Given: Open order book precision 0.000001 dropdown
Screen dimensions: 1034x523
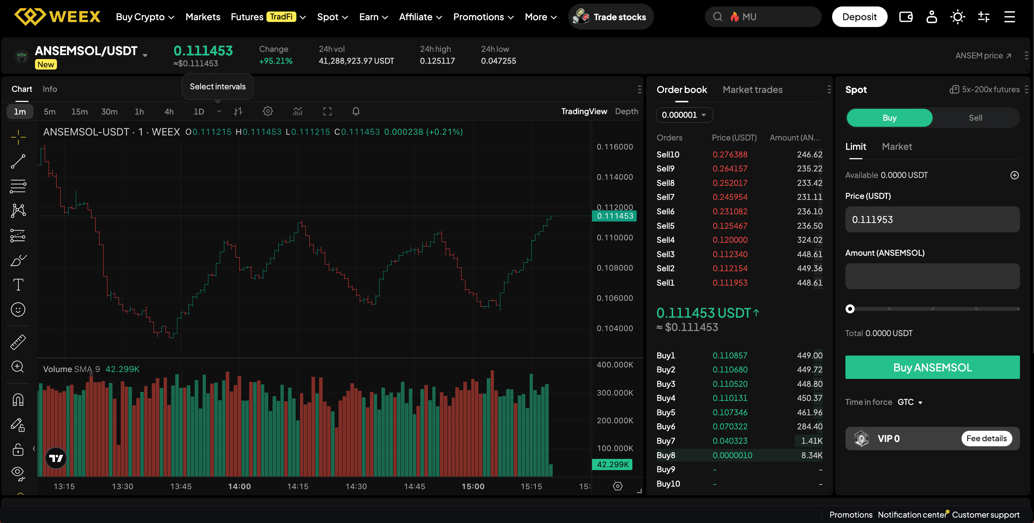Looking at the screenshot, I should click(x=684, y=115).
